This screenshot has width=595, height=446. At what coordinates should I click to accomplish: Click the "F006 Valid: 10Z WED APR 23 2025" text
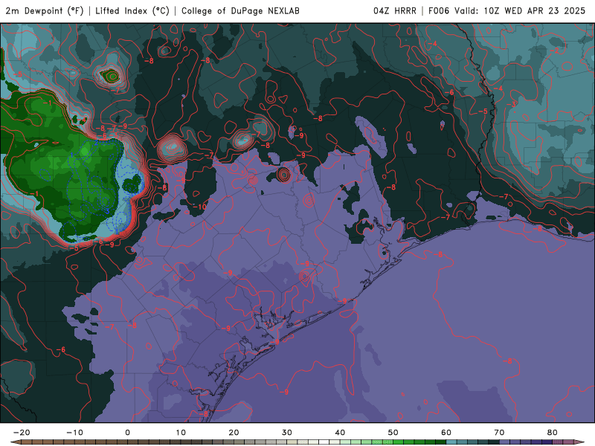(x=506, y=10)
